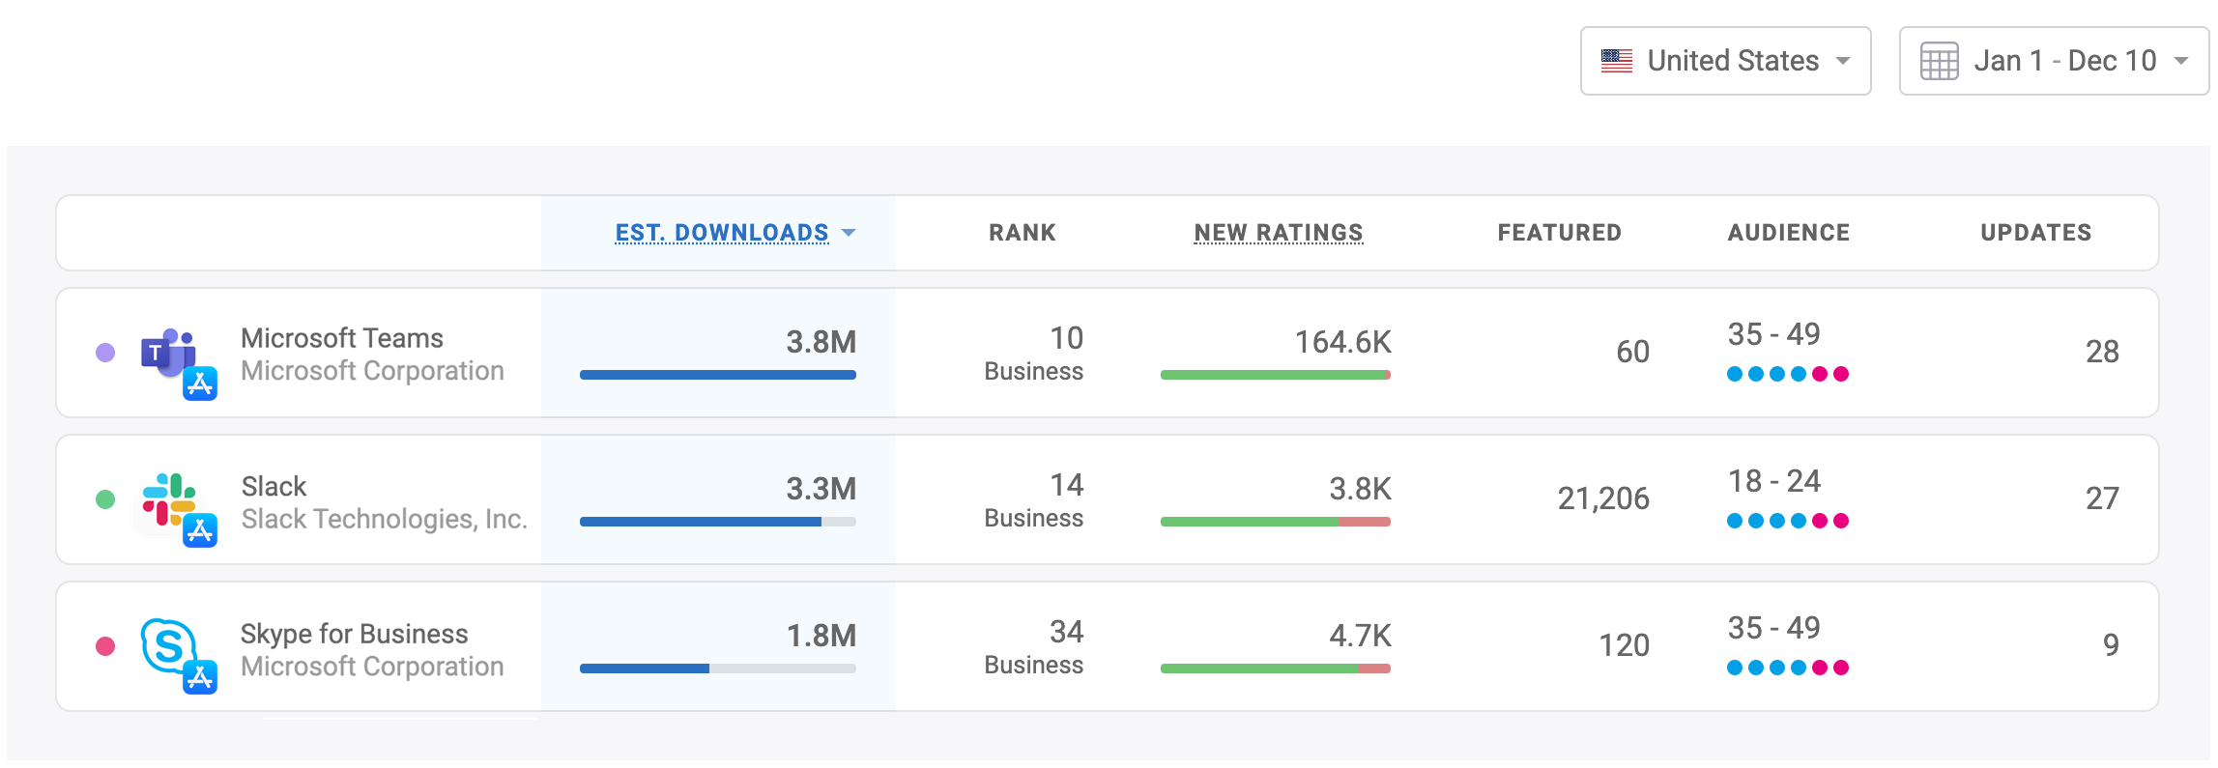Click the calendar icon beside the date range

(1939, 61)
